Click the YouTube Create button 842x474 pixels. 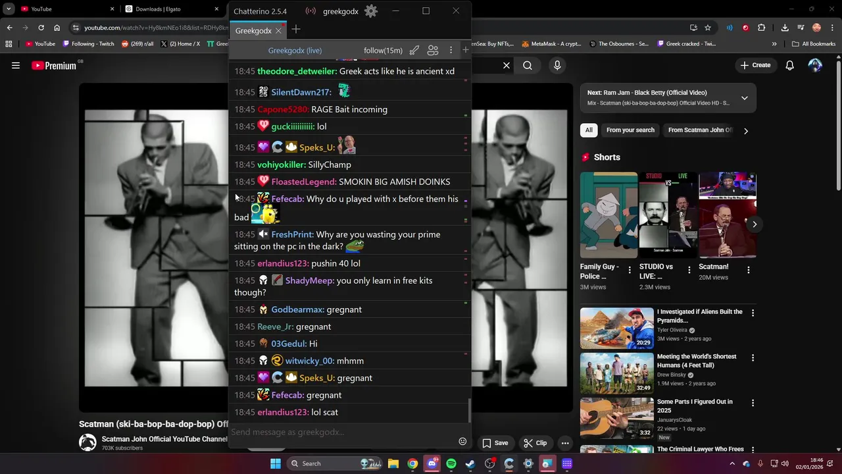(x=755, y=65)
